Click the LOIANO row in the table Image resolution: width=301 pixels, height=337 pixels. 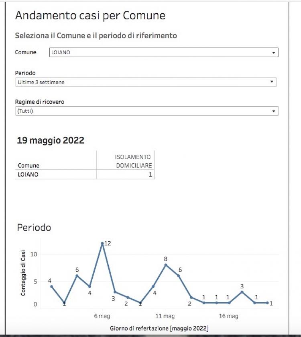(28, 175)
